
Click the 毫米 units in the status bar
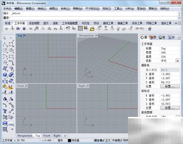(60, 140)
